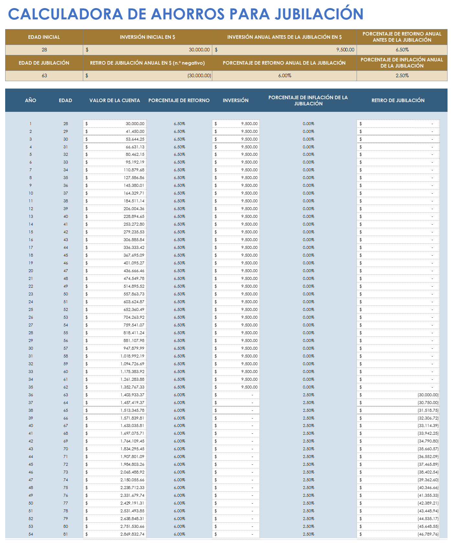Select account value 1,403,933.37
This screenshot has height=543, width=453.
point(115,395)
